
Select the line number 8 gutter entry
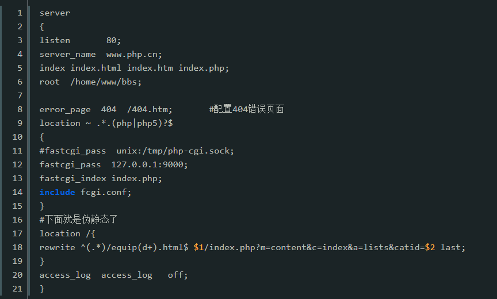(20, 110)
